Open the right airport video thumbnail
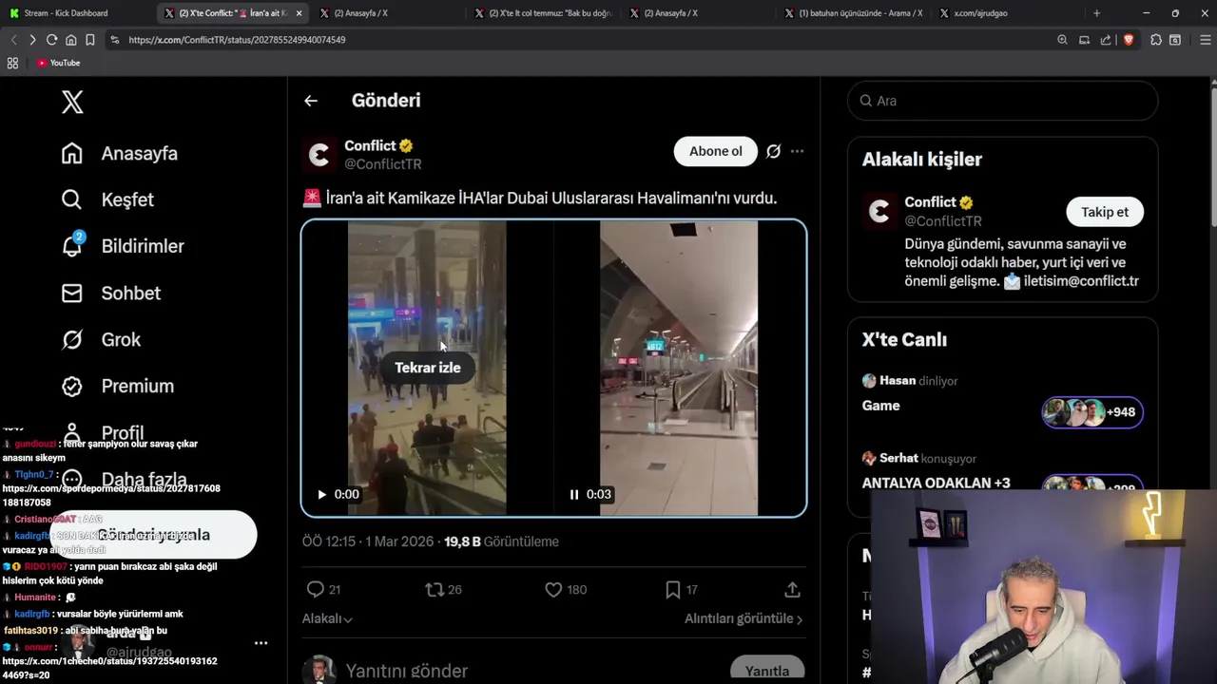This screenshot has width=1217, height=684. 679,369
